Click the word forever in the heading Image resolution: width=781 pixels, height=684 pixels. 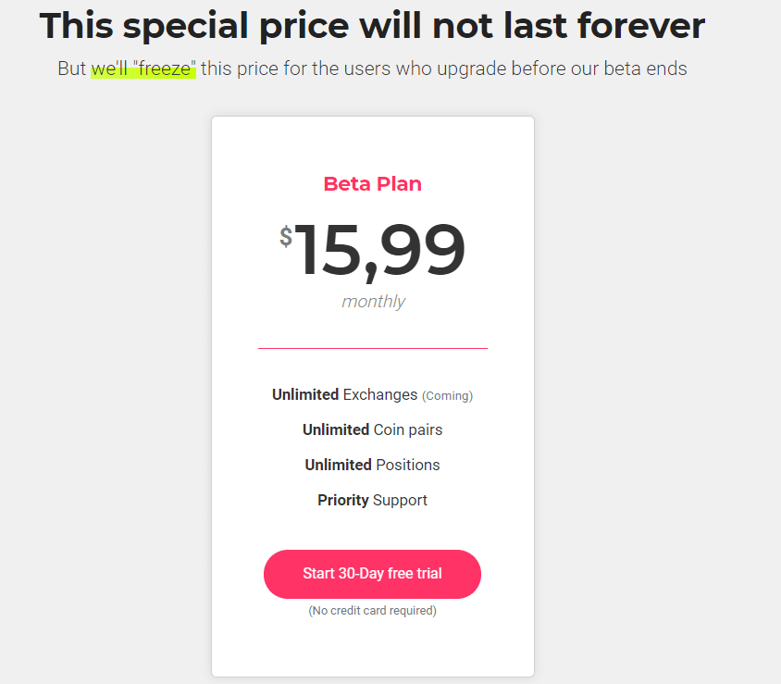(x=641, y=25)
